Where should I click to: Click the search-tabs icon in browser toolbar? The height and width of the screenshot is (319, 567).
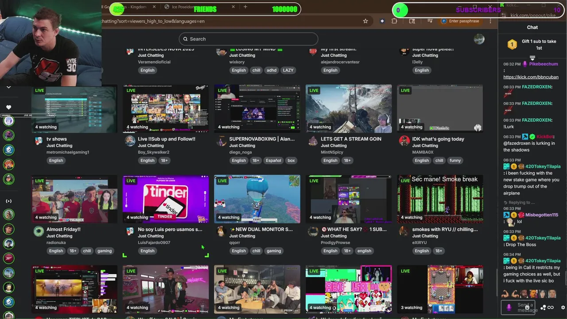[x=412, y=21]
